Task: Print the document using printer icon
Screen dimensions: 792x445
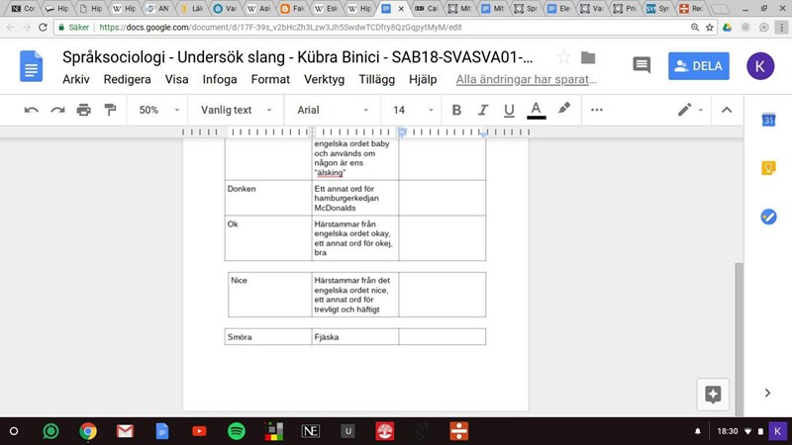Action: 84,110
